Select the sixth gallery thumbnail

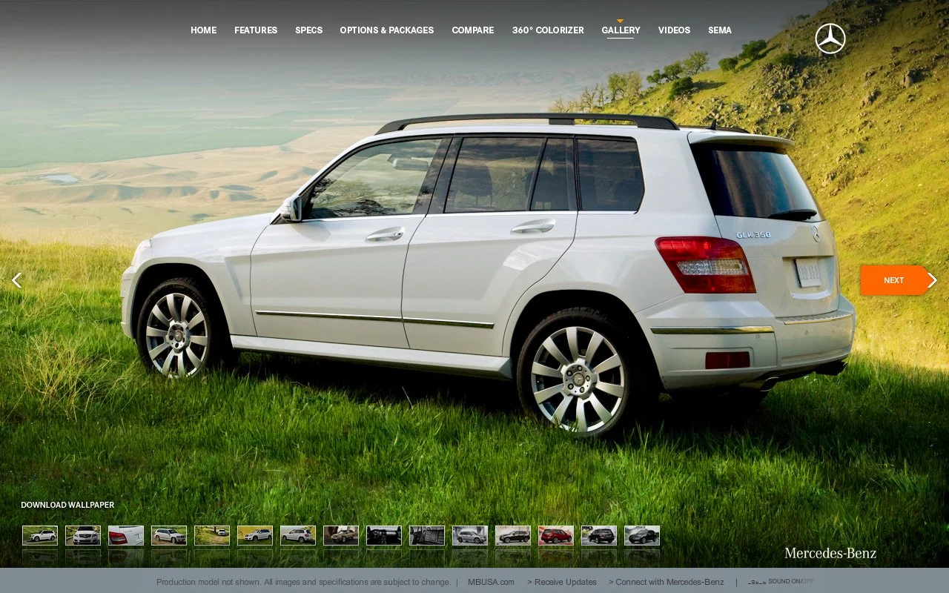coord(255,535)
